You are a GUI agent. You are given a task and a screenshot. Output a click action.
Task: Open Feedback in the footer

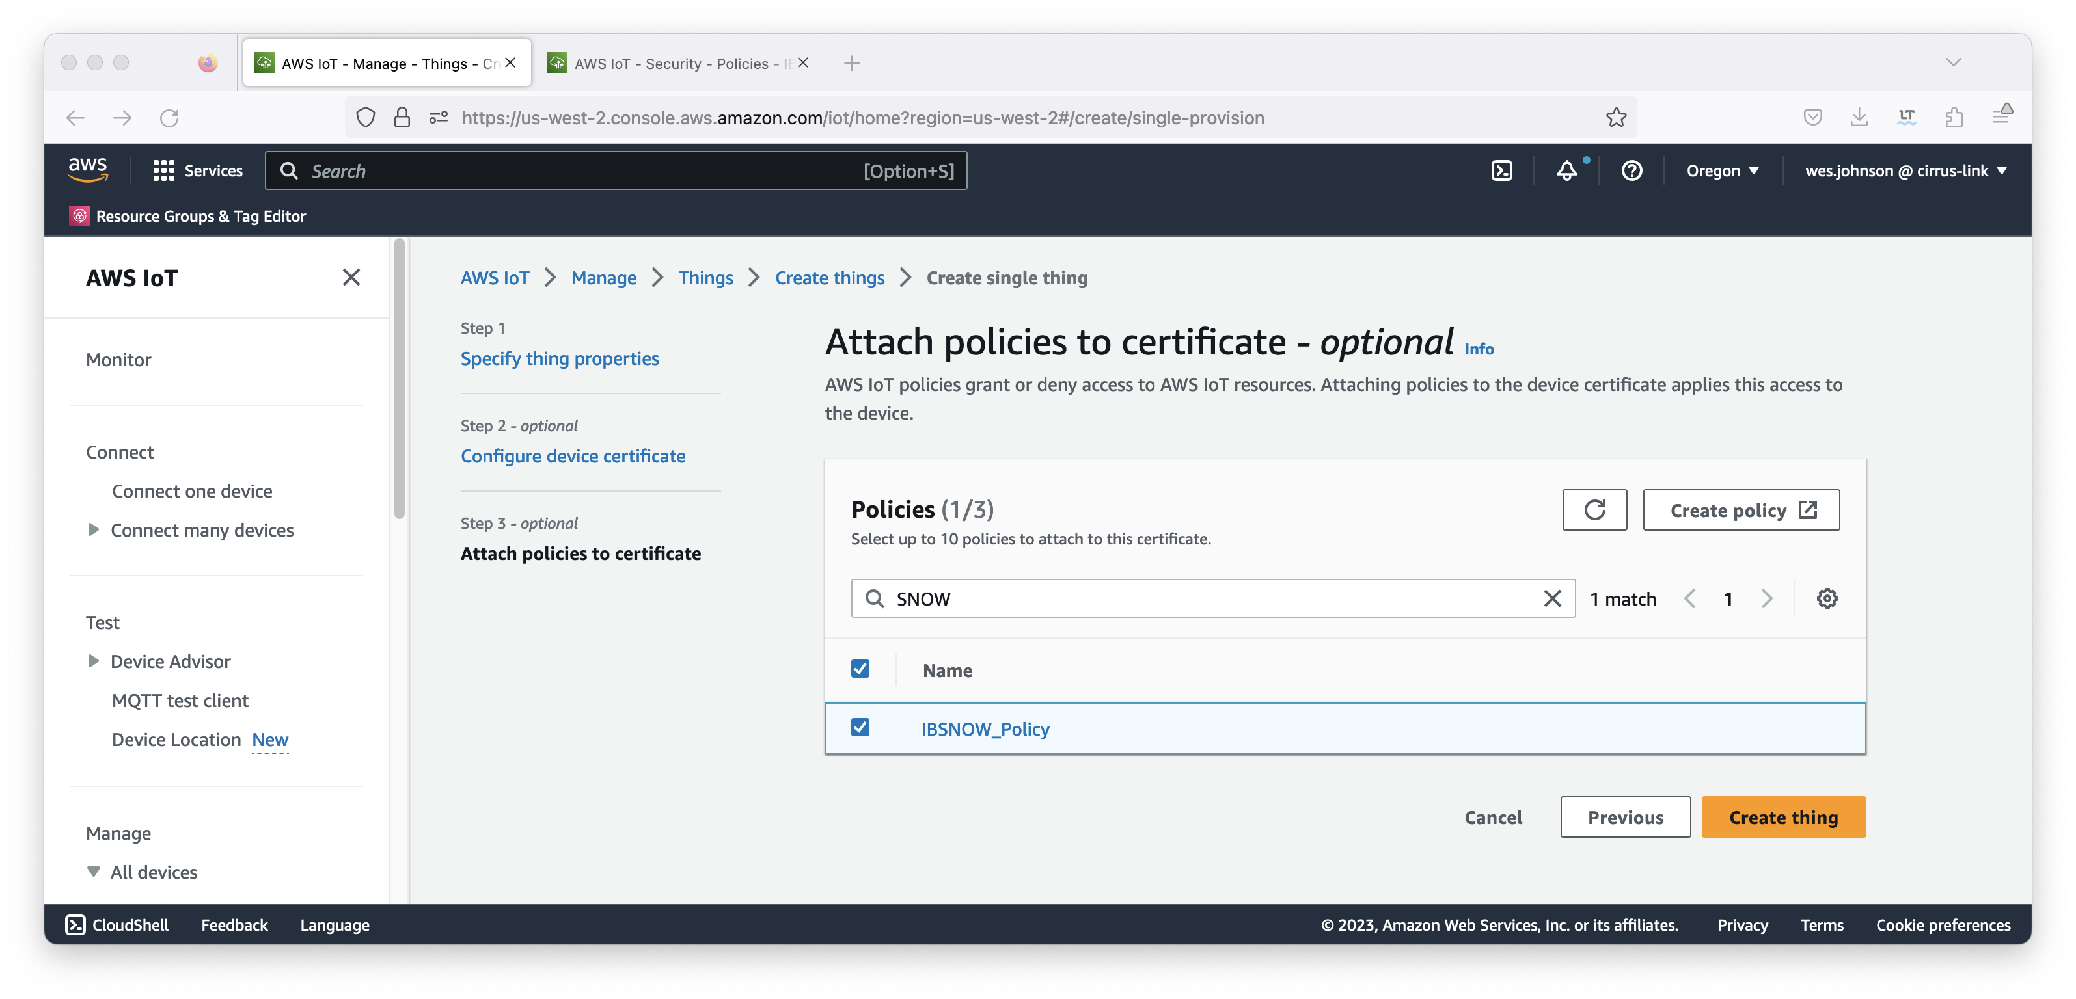(234, 924)
